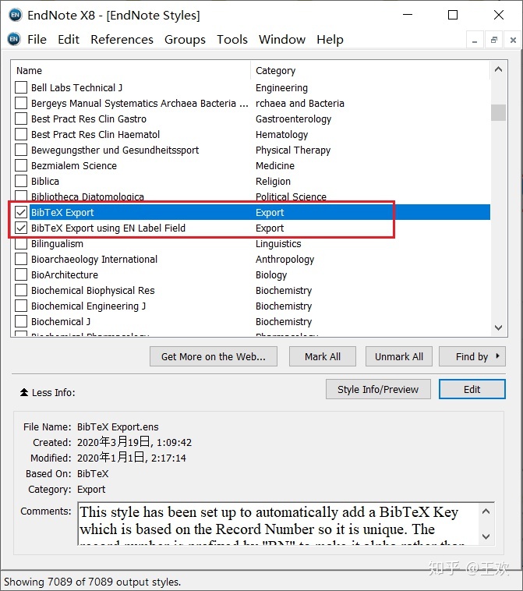Click the styles list scroll up arrow
The width and height of the screenshot is (523, 591).
click(x=499, y=69)
